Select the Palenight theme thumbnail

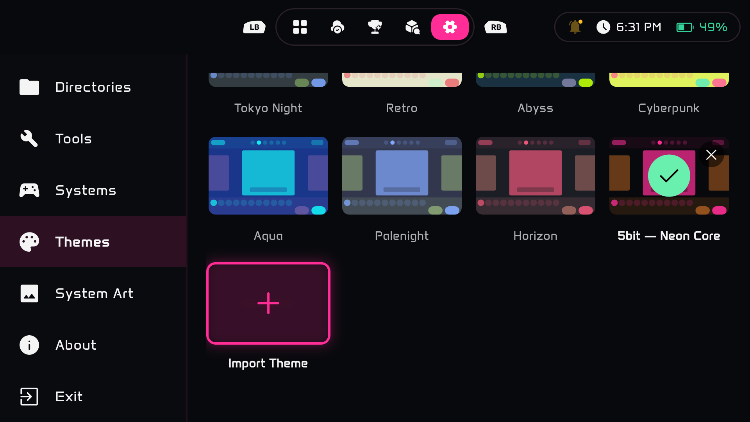pos(402,175)
